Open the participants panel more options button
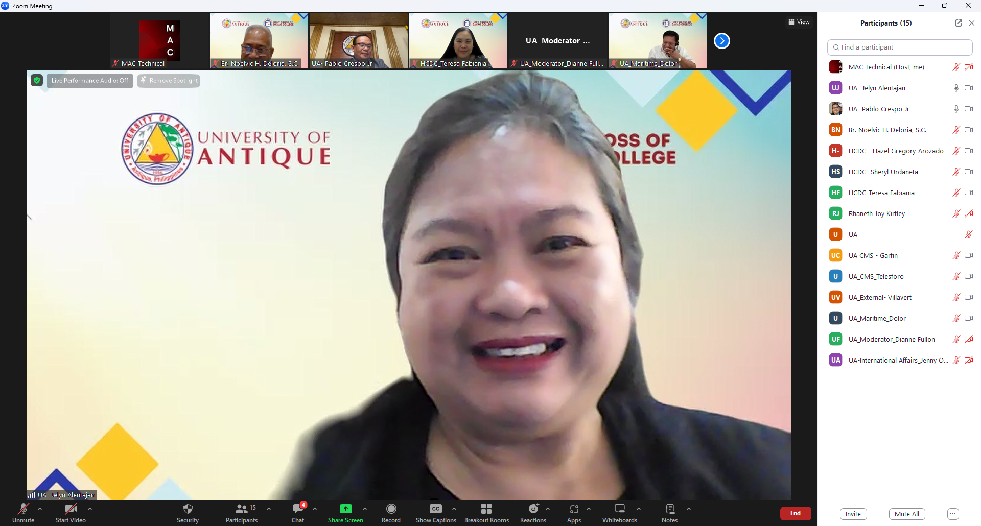The height and width of the screenshot is (526, 981). pos(953,514)
